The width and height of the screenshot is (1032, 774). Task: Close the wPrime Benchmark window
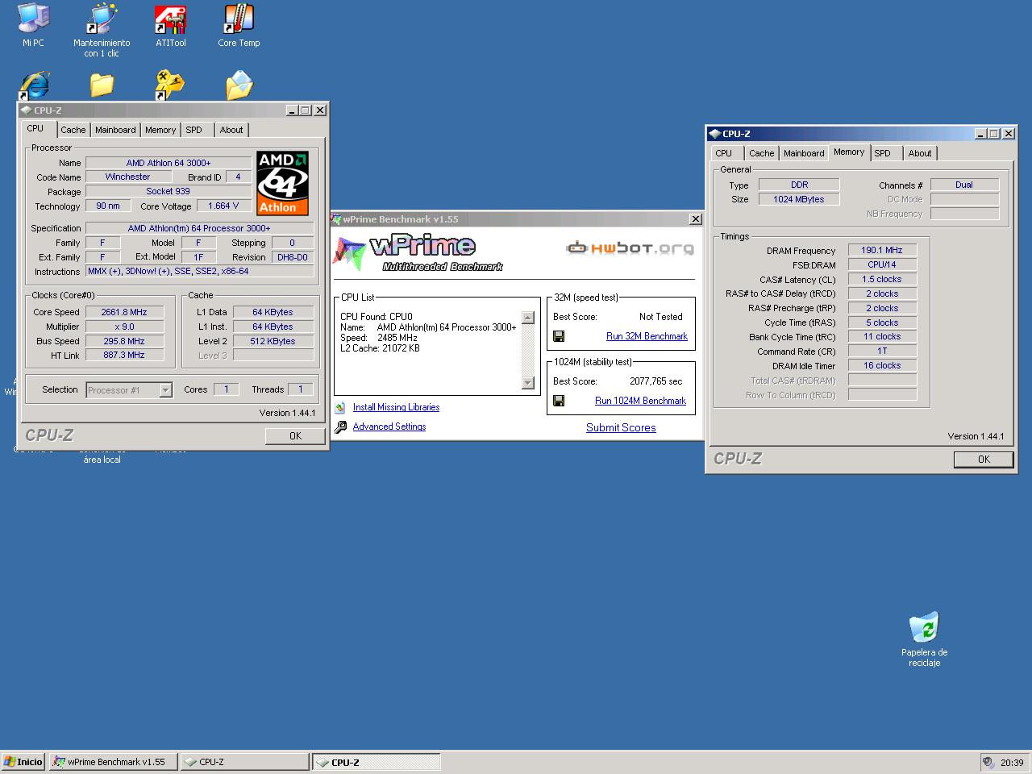(x=696, y=219)
